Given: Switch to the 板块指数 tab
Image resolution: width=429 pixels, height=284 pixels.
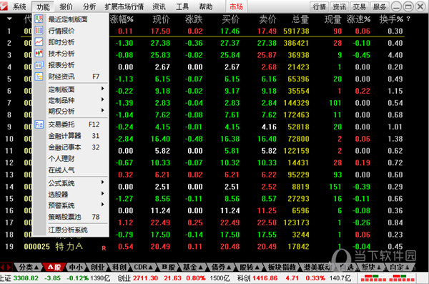Looking at the screenshot, I should tap(282, 267).
